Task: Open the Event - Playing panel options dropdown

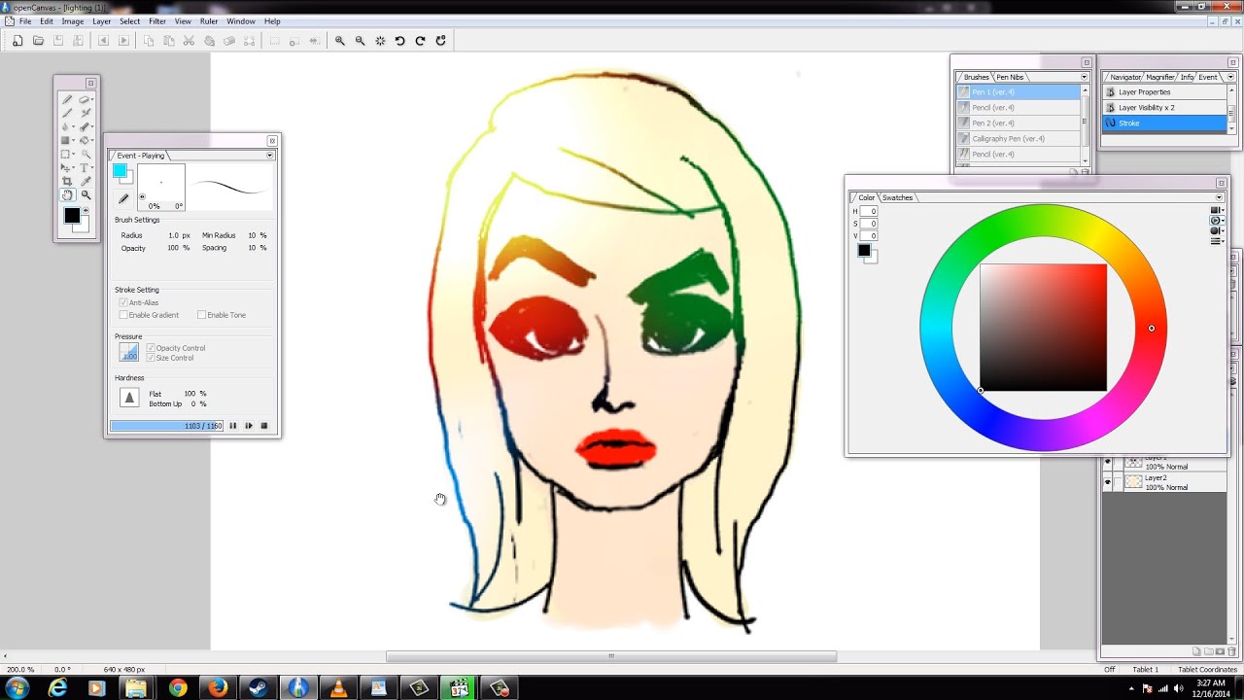Action: pos(270,156)
